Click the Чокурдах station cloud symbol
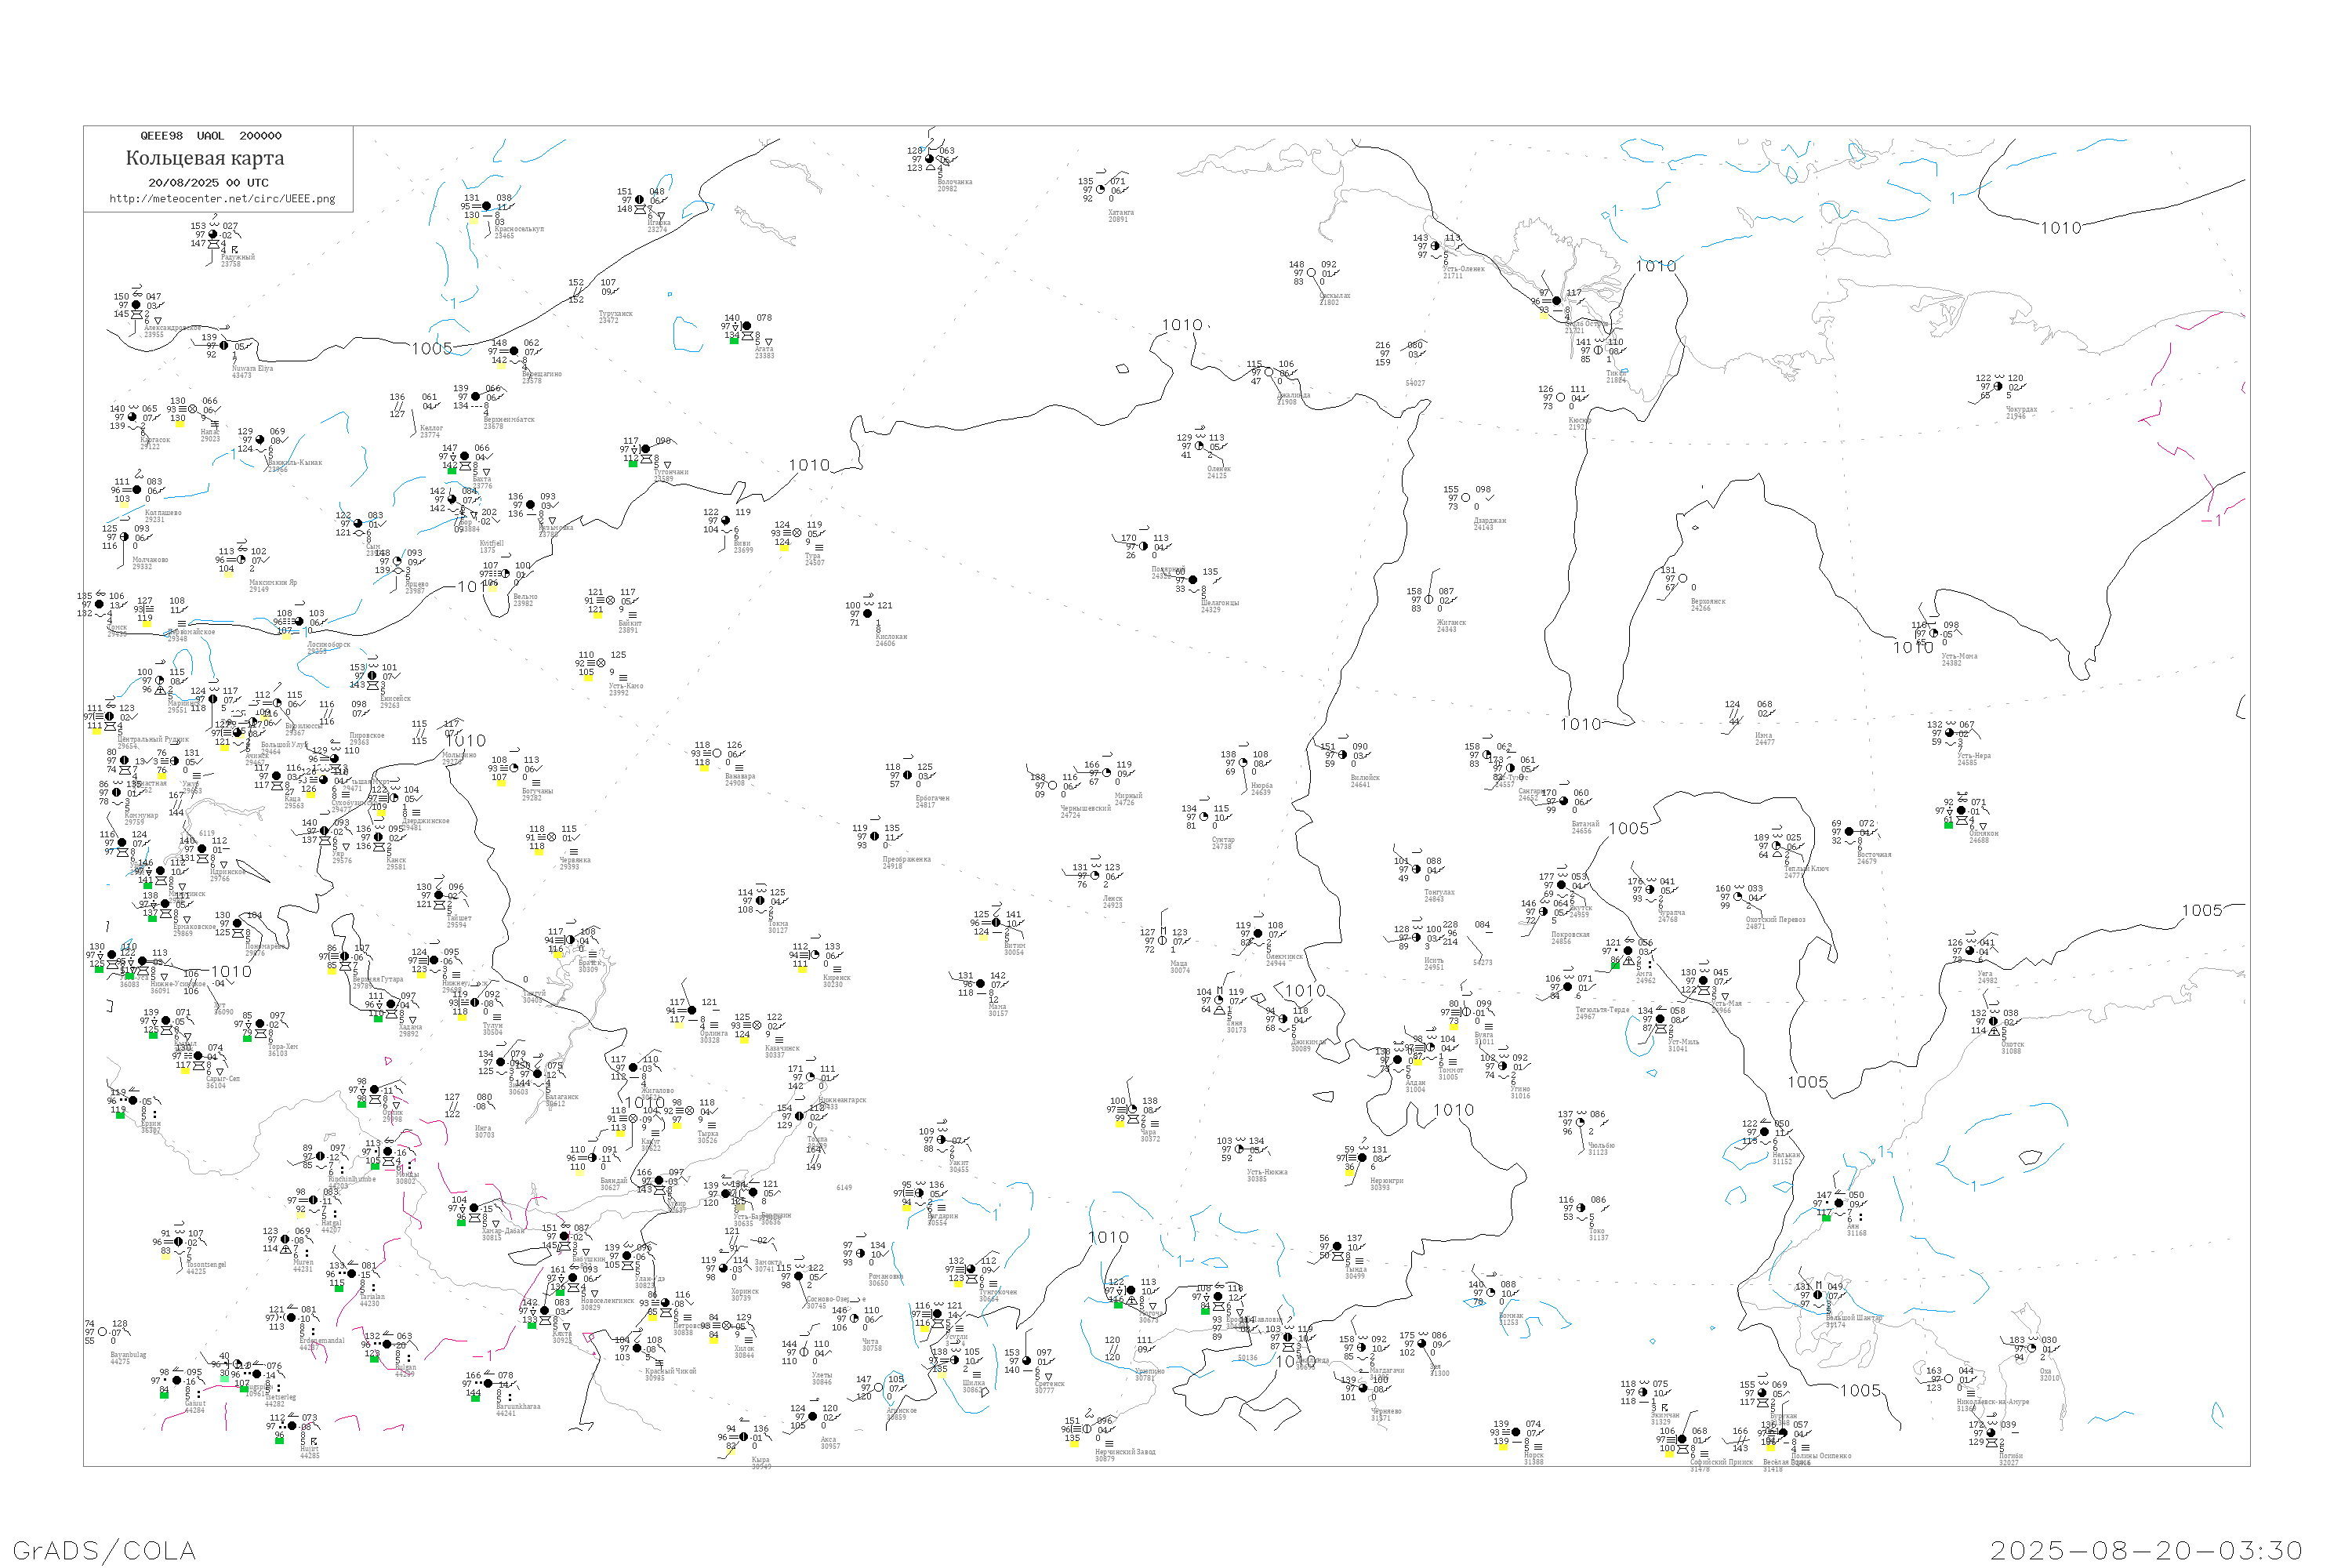2352x1568 pixels. (1998, 387)
